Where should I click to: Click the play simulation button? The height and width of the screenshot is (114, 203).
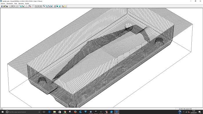coord(14,6)
